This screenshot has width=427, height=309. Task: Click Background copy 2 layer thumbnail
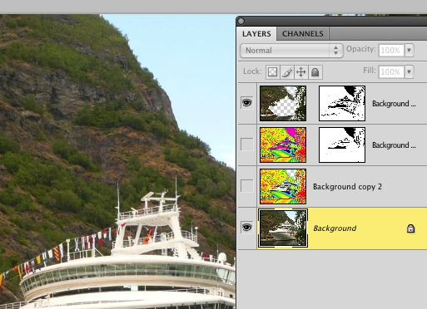pyautogui.click(x=283, y=186)
